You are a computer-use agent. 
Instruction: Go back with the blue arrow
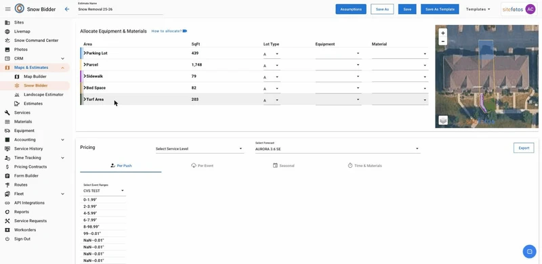coord(67,9)
